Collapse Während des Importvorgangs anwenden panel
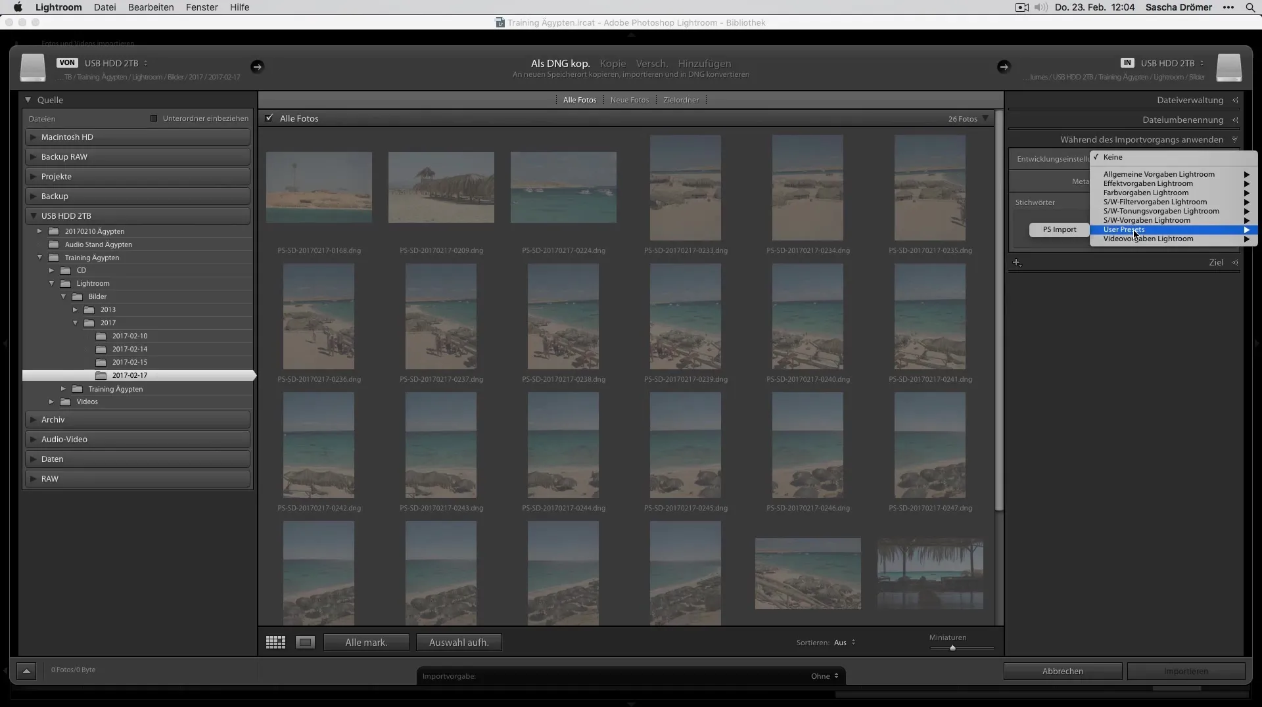The image size is (1262, 707). [x=1235, y=140]
